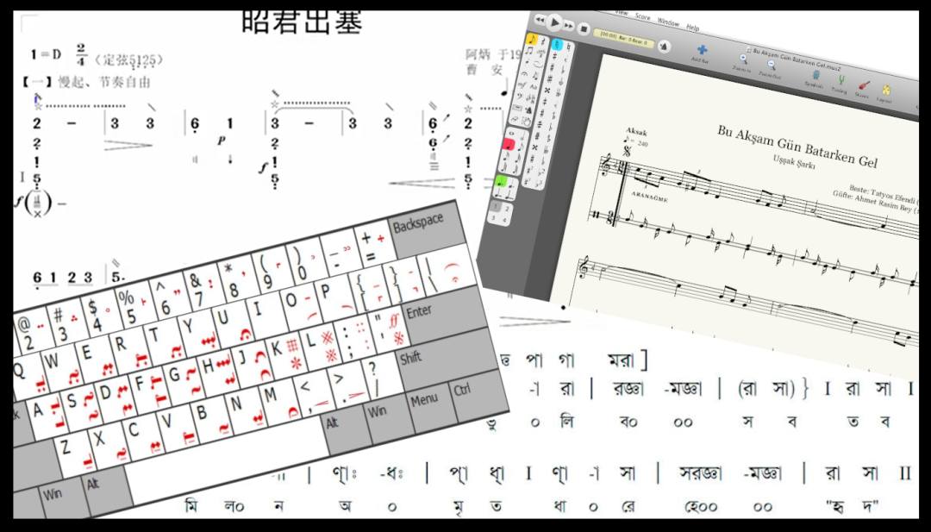Open the Layout toolbar icon

tap(886, 91)
